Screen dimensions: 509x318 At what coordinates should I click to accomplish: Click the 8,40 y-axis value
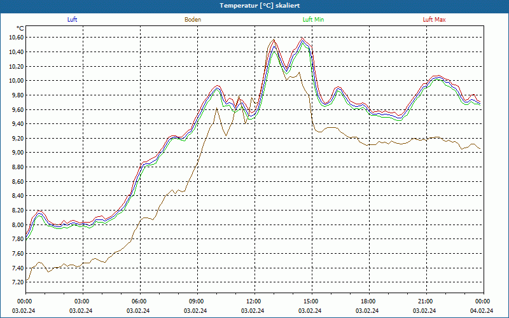coord(18,196)
